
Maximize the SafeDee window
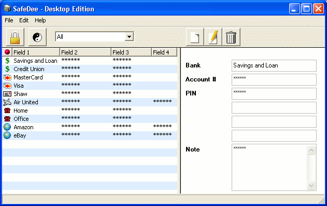(x=306, y=9)
